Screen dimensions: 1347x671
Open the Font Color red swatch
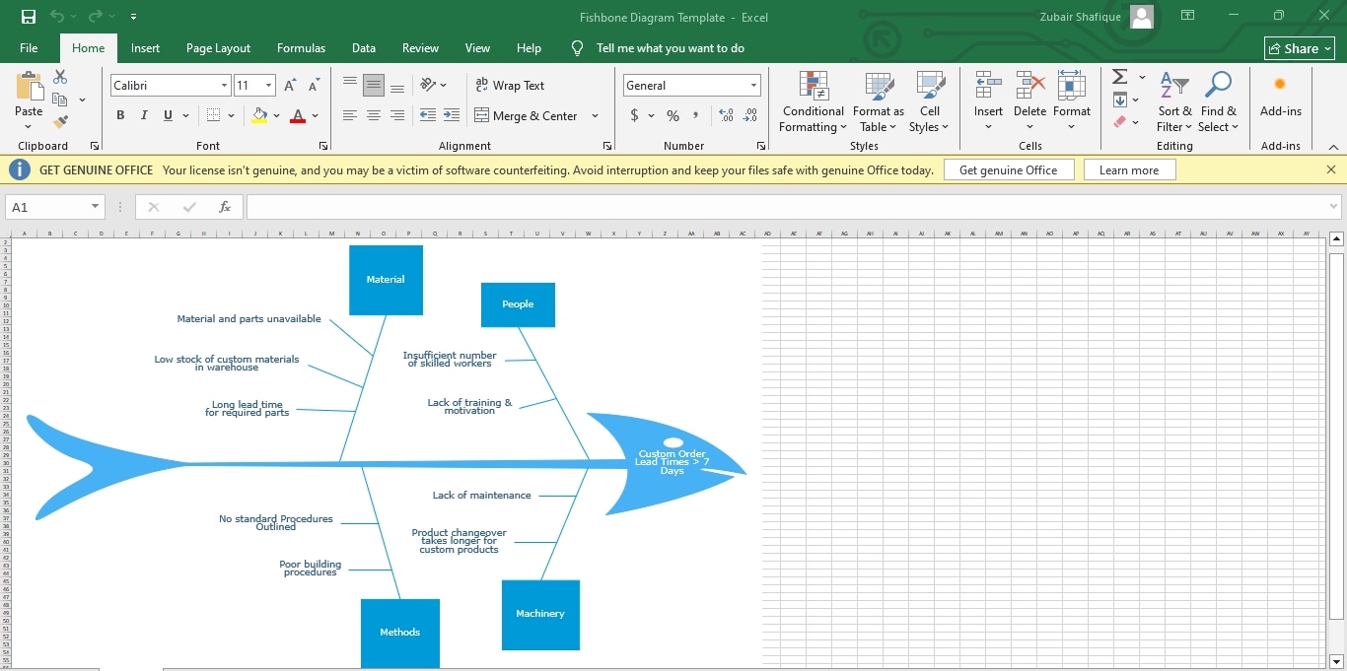point(298,115)
